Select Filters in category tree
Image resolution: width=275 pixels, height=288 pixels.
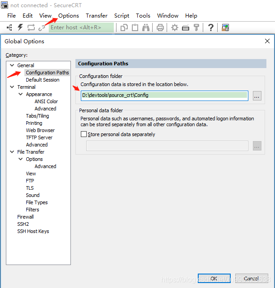(33, 210)
